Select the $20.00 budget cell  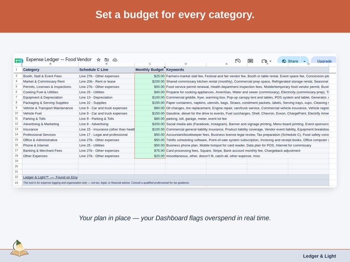pyautogui.click(x=150, y=156)
